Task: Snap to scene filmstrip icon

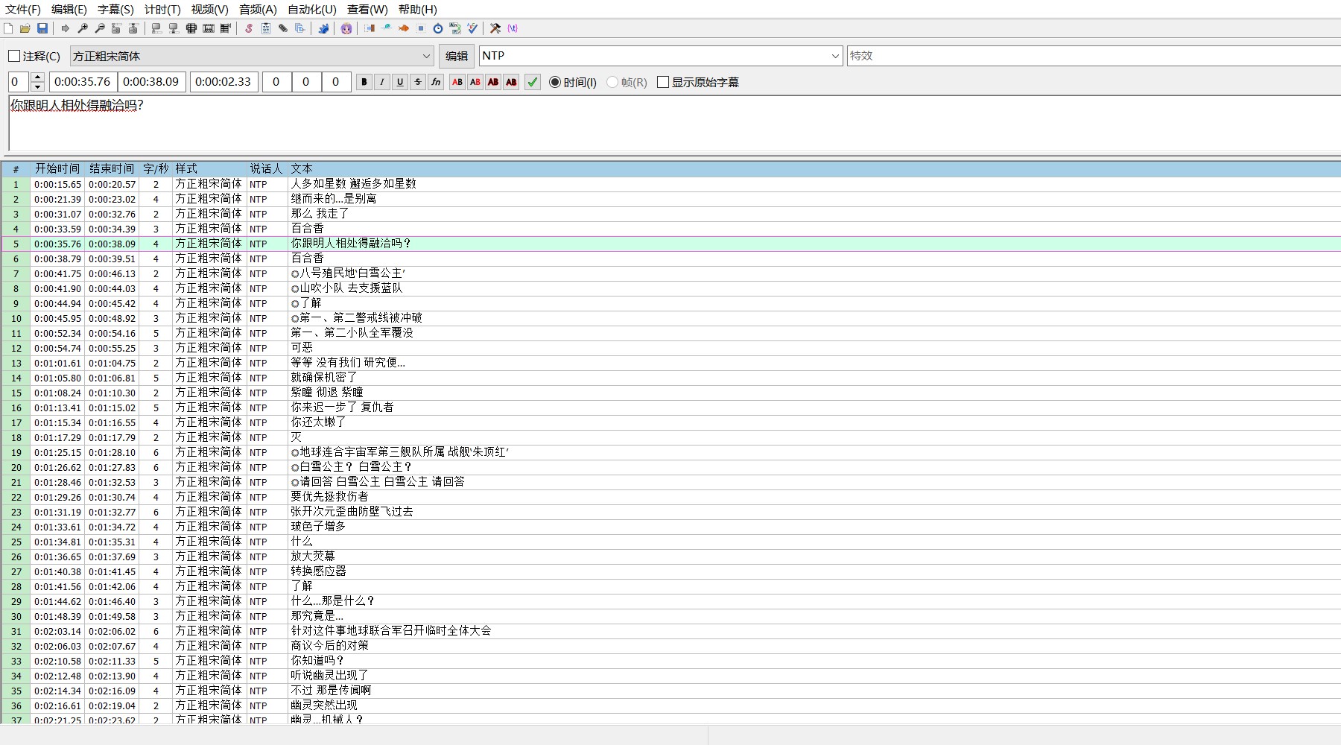Action: tap(209, 28)
